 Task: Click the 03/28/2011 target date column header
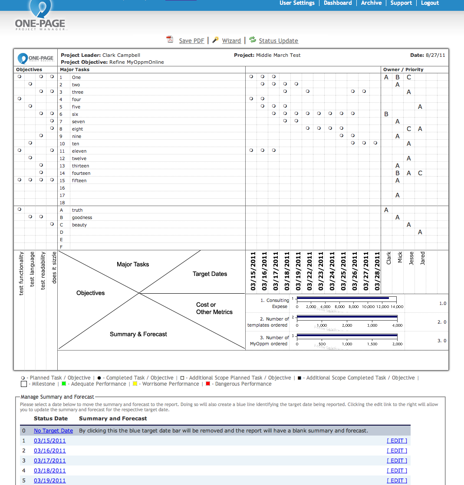(x=377, y=271)
